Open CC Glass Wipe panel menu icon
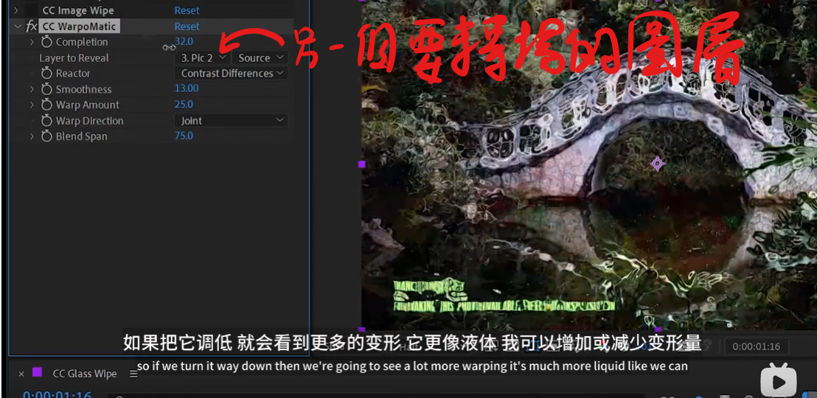The image size is (817, 398). (x=134, y=374)
